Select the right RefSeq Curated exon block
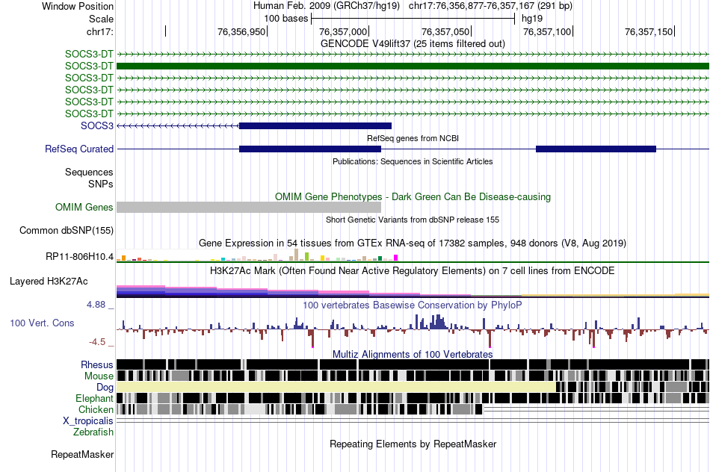This screenshot has height=472, width=710. coord(596,149)
